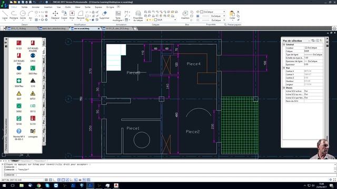Select the Polyligne tool

[14, 15]
